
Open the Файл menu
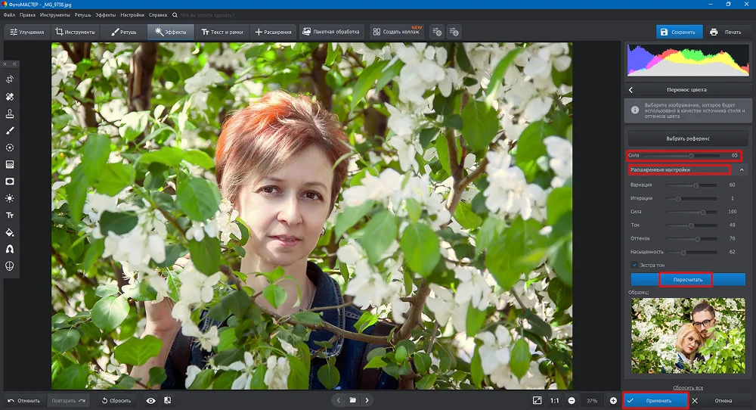point(8,15)
